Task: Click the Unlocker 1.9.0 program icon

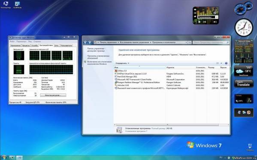Action: (116, 85)
